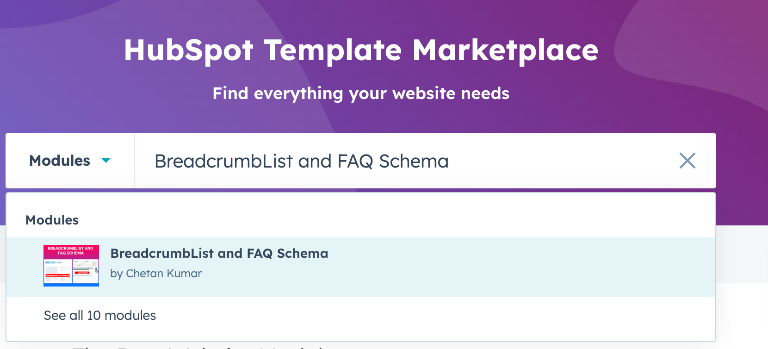
Task: Click the Modules heading in the suggestions panel
Action: pos(52,220)
